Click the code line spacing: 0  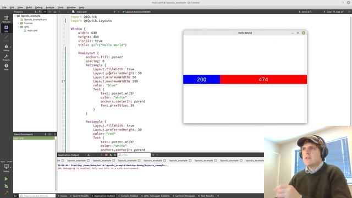click(95, 61)
